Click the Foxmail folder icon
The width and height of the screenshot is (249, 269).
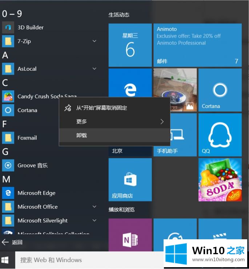click(8, 138)
